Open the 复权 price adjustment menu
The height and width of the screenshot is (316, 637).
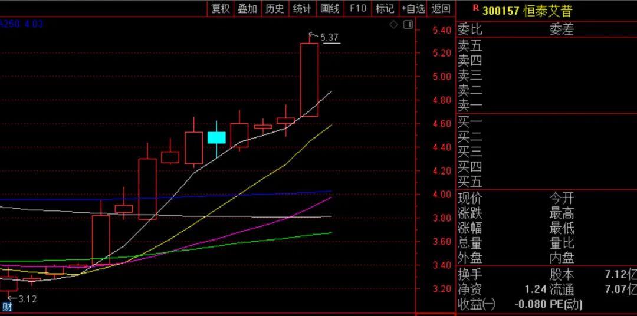point(221,8)
